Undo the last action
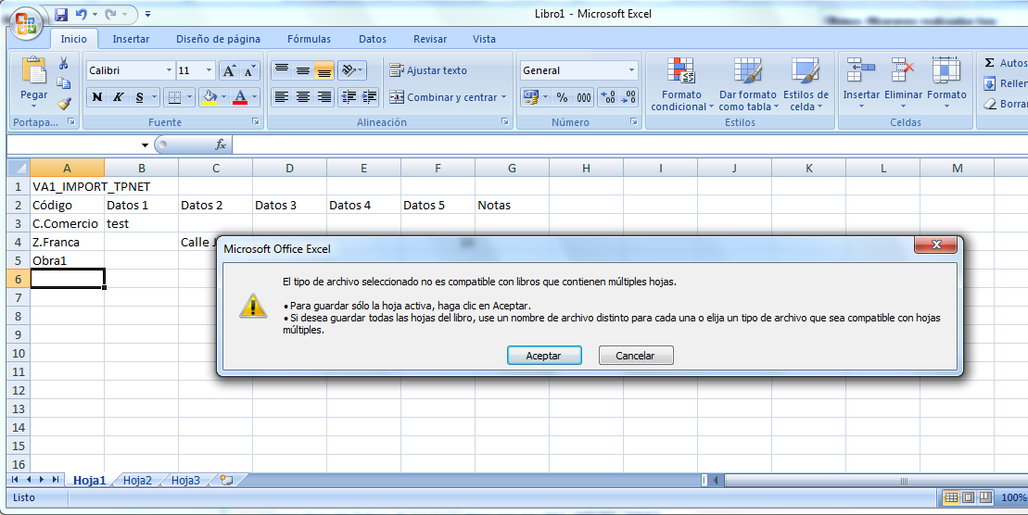 point(82,14)
